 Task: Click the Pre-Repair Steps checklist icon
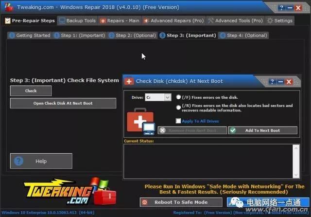(8, 20)
